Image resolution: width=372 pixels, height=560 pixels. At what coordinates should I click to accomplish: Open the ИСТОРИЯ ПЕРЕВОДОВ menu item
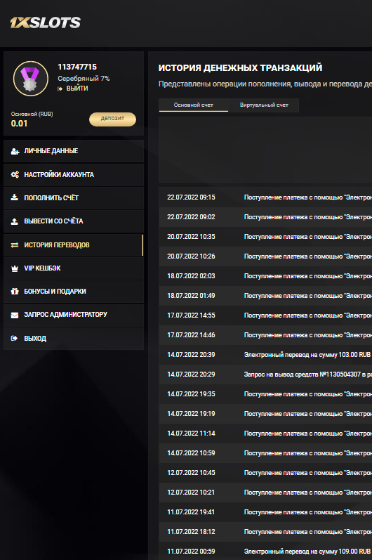(x=74, y=245)
